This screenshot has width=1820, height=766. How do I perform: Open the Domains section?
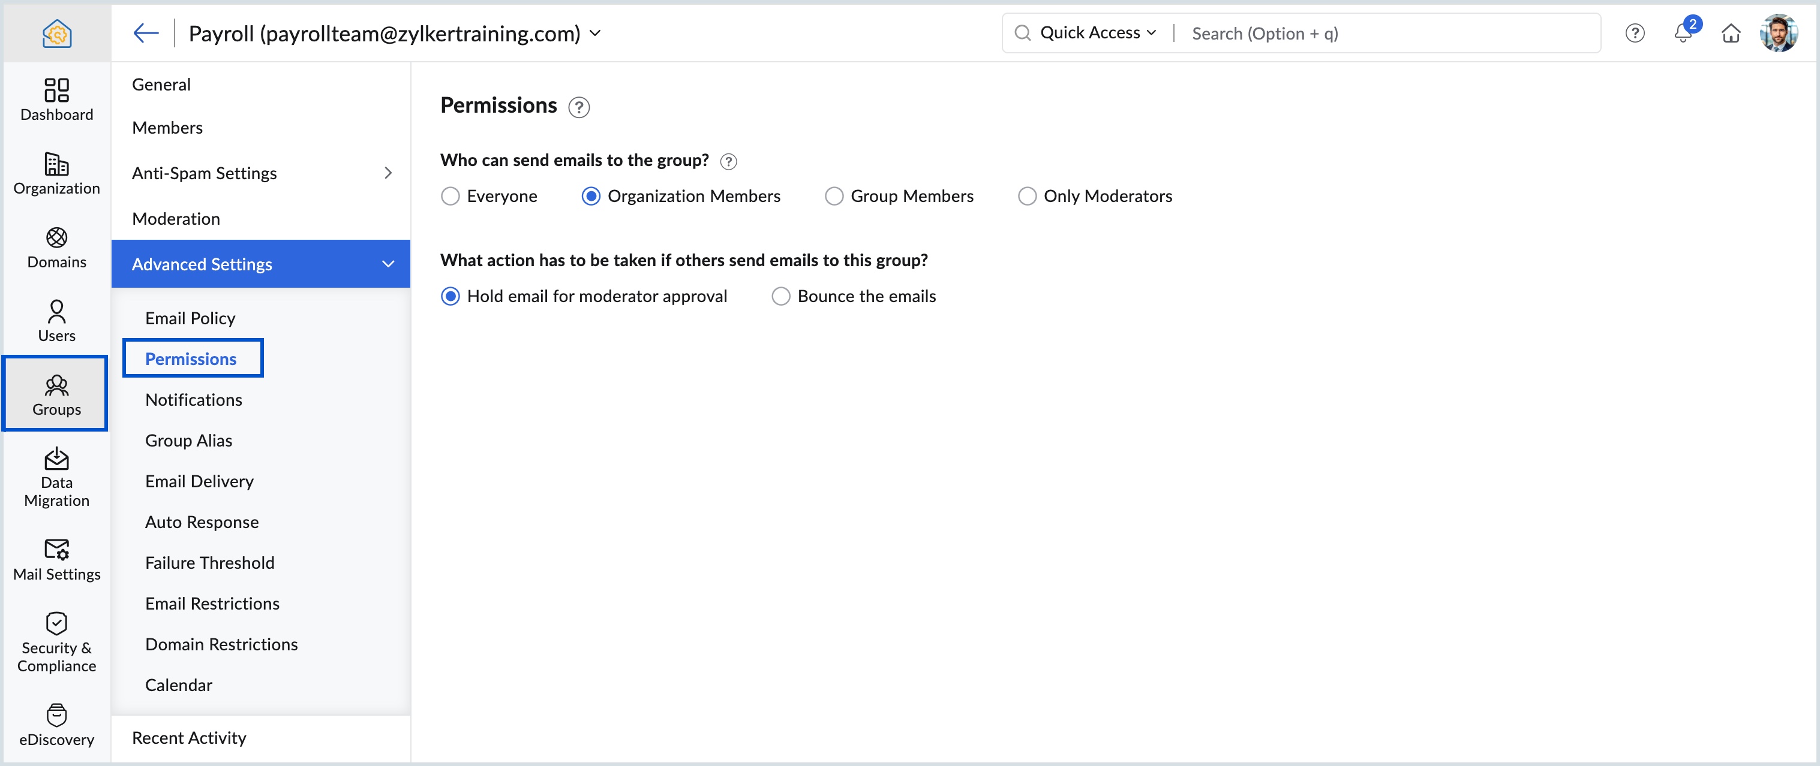[x=56, y=247]
